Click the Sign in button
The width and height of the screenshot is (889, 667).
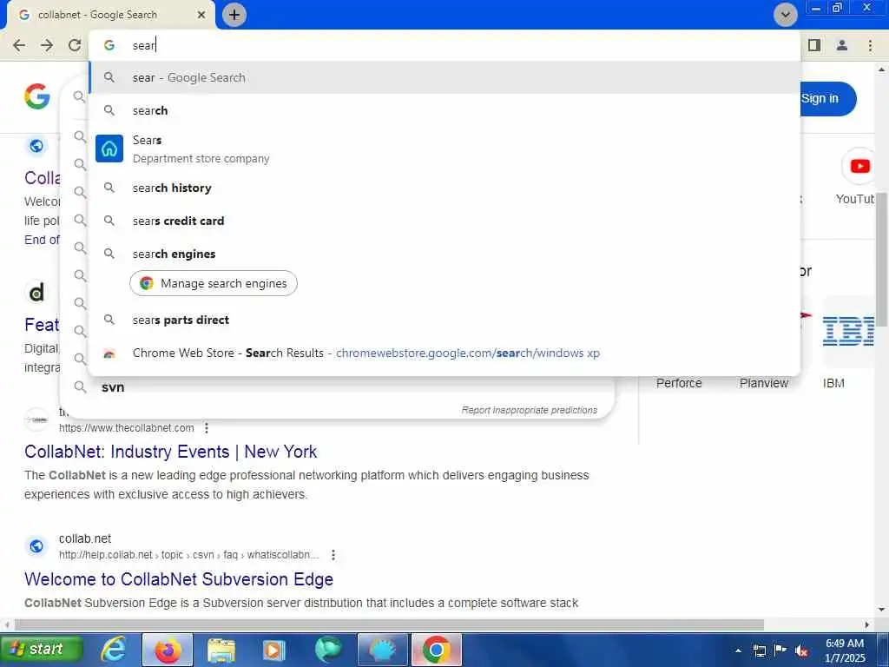click(x=827, y=99)
